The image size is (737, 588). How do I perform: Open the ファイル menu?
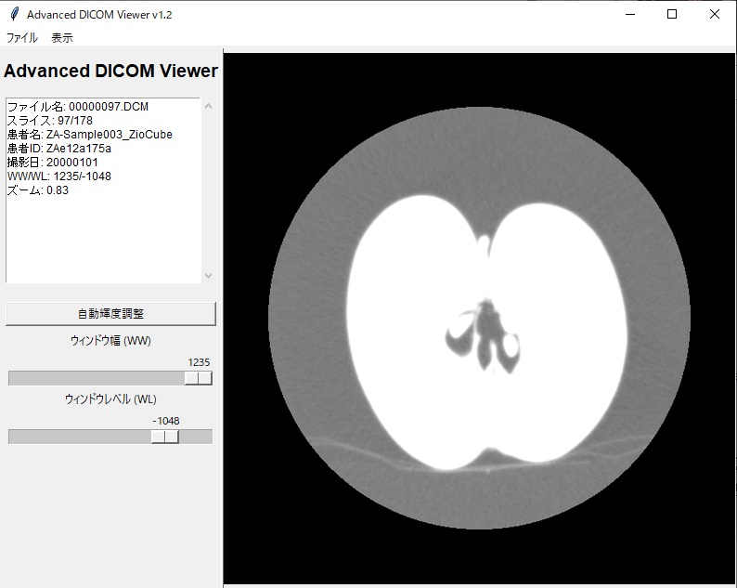tap(21, 38)
